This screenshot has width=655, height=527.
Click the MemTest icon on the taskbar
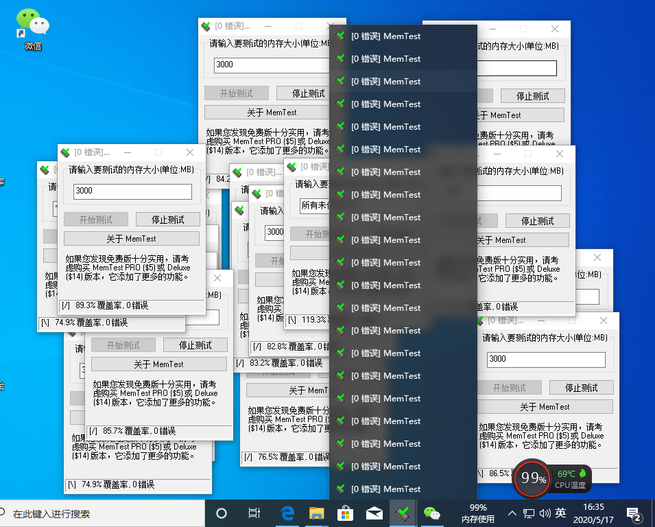[x=403, y=513]
